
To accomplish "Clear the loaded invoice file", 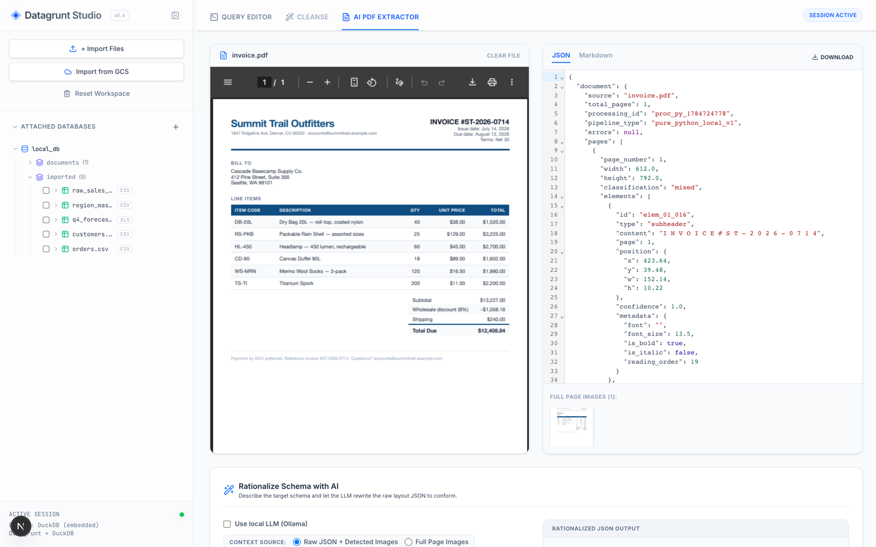I will 503,55.
